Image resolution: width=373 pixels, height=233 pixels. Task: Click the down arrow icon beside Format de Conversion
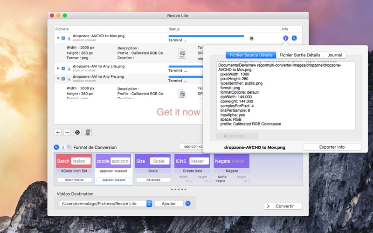pos(63,147)
